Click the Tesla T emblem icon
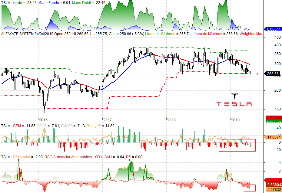Screen dimensions: 282x193 (x=234, y=96)
